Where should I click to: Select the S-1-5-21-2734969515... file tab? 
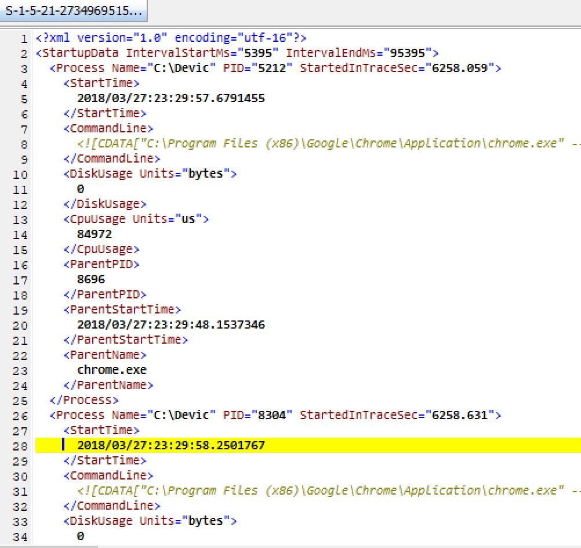pos(74,10)
